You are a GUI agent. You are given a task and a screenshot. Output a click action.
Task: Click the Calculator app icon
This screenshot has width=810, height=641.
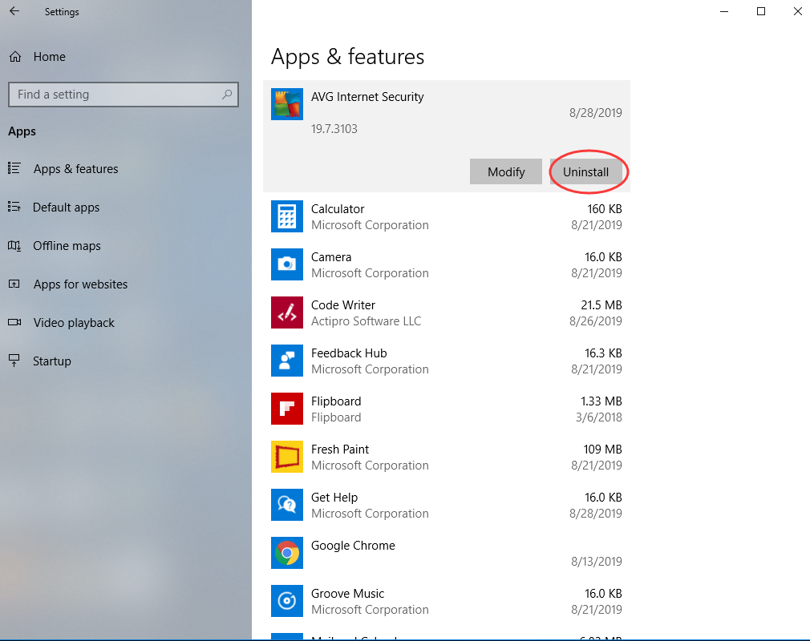286,217
